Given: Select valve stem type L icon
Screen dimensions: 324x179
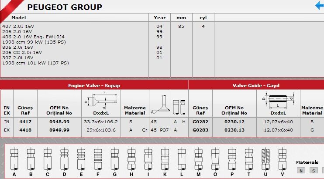Looking at the screenshot, I should coord(182,159).
